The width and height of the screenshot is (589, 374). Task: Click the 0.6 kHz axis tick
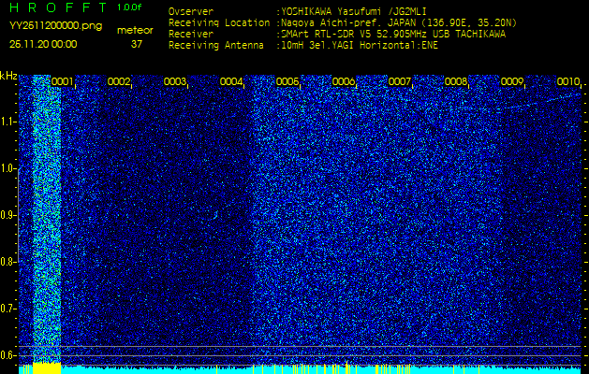(x=7, y=355)
